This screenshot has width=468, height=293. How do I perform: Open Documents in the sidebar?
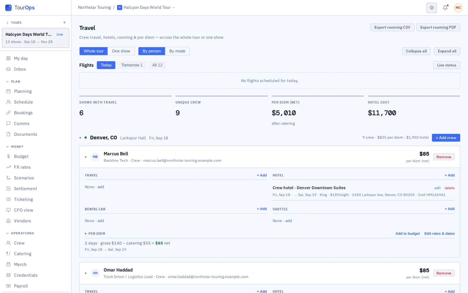tap(35, 134)
